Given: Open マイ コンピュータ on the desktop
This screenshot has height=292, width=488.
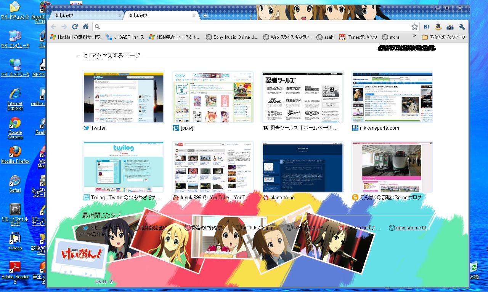Looking at the screenshot, I should tap(15, 39).
